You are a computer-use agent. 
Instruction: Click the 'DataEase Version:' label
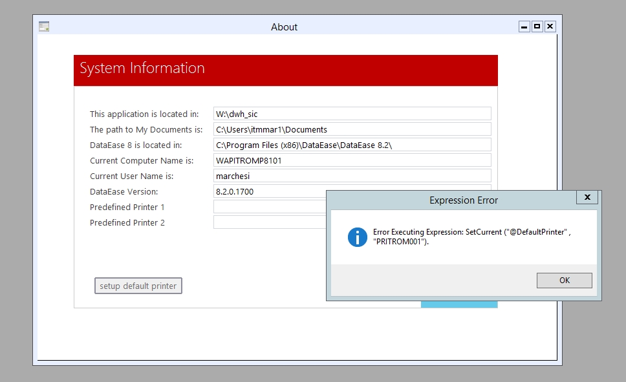124,192
